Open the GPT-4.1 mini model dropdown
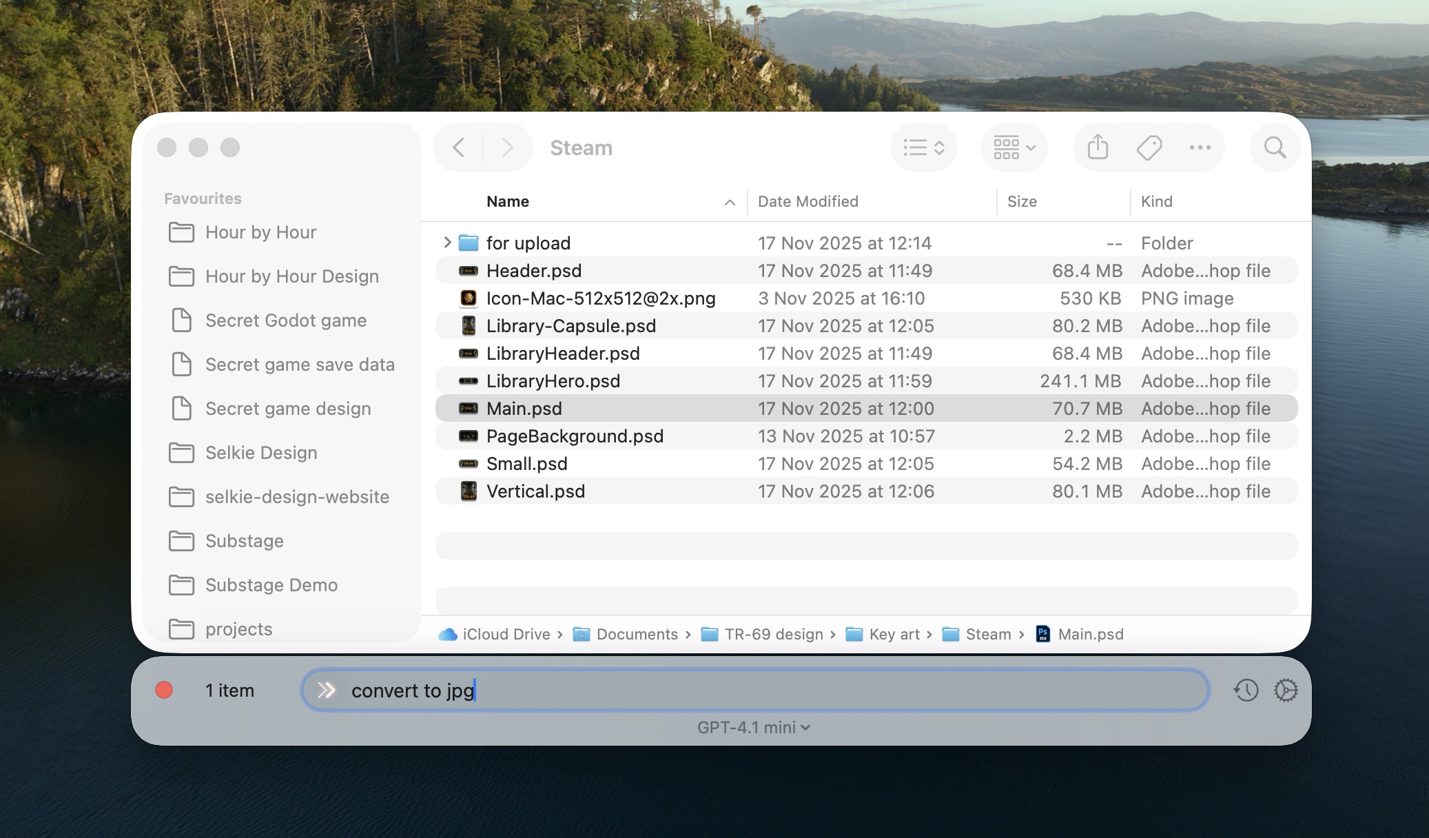This screenshot has height=838, width=1429. point(754,727)
